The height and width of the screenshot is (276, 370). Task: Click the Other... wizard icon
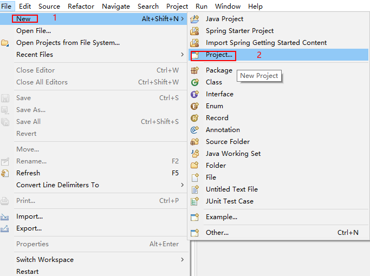click(x=194, y=233)
